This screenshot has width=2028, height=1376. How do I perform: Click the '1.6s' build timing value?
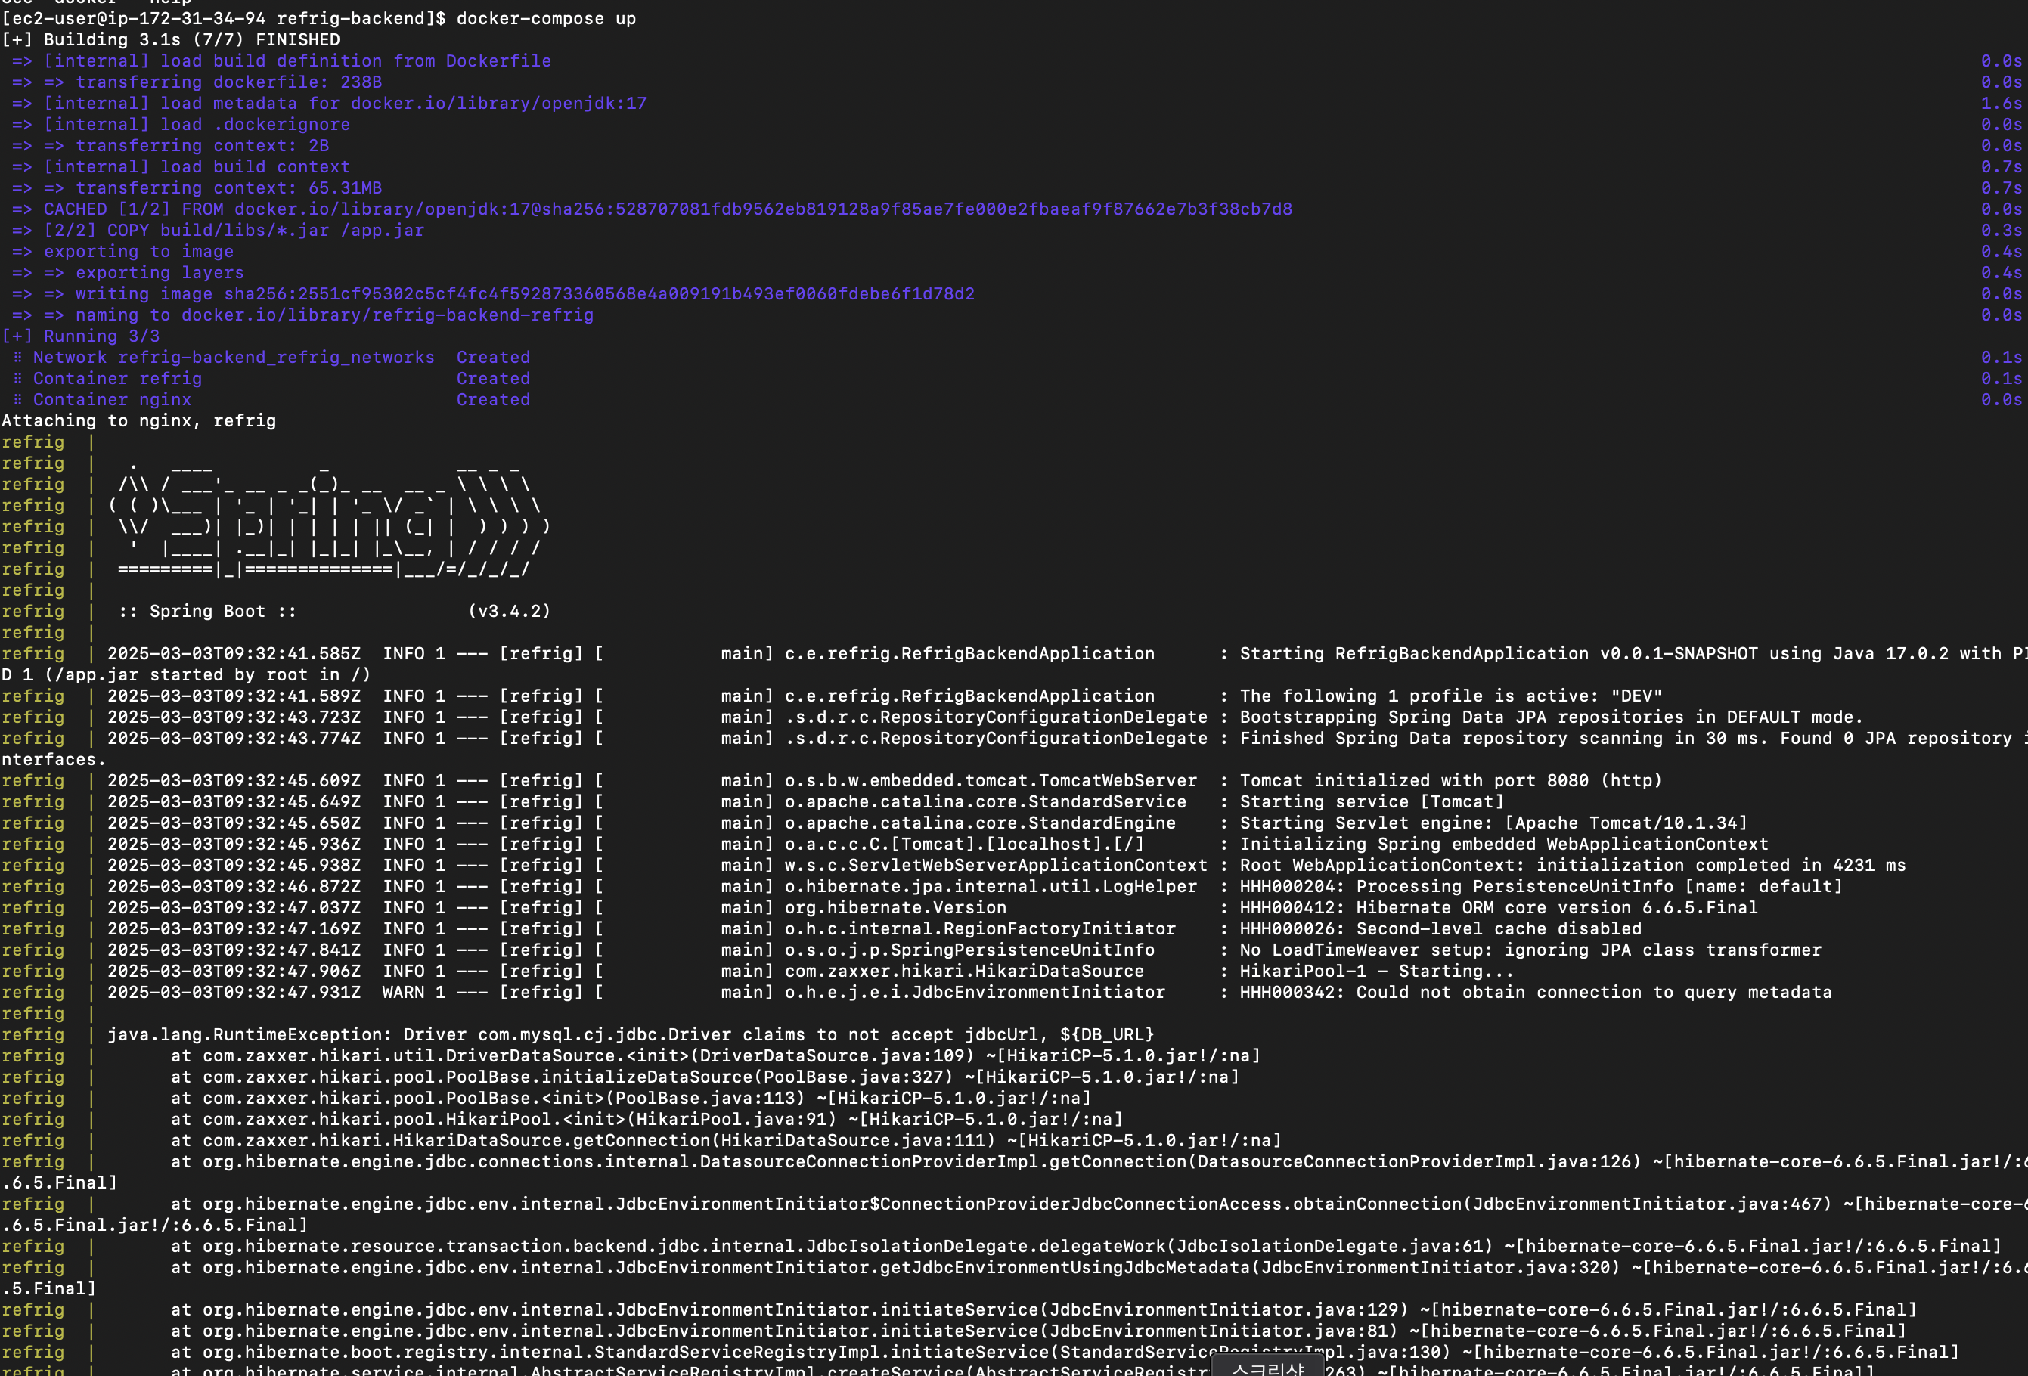[2000, 103]
